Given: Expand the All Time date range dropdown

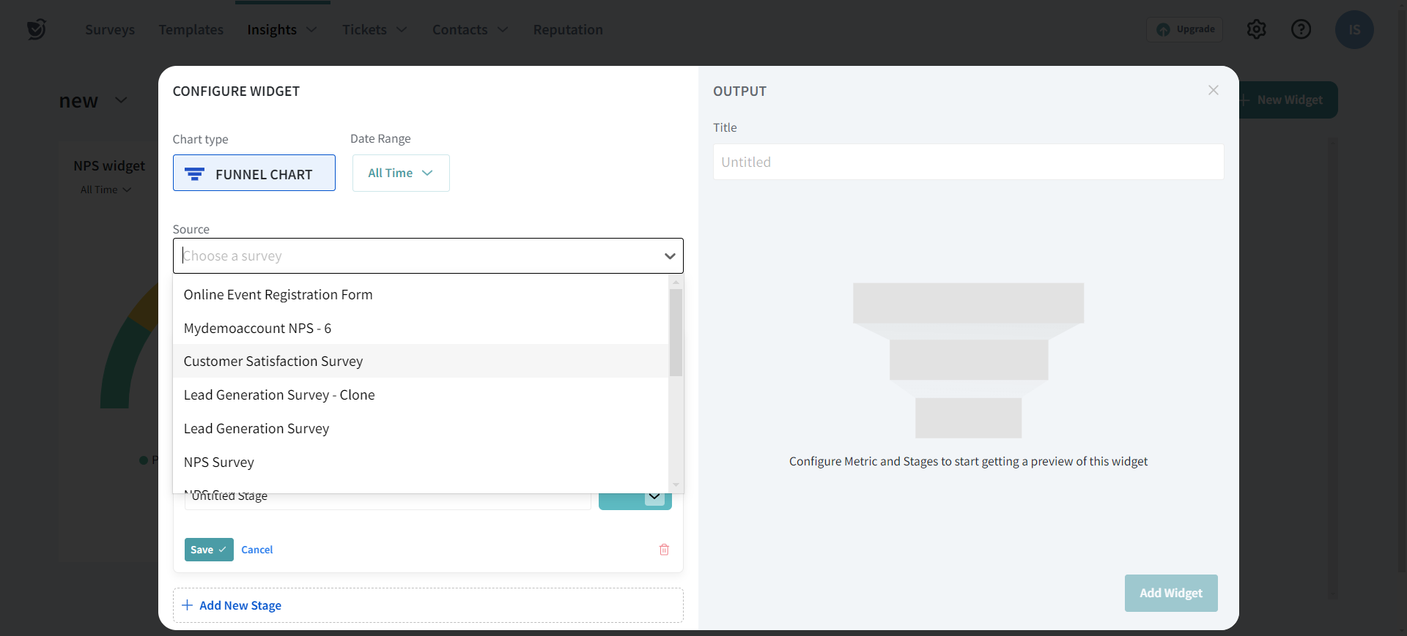Looking at the screenshot, I should (x=401, y=173).
